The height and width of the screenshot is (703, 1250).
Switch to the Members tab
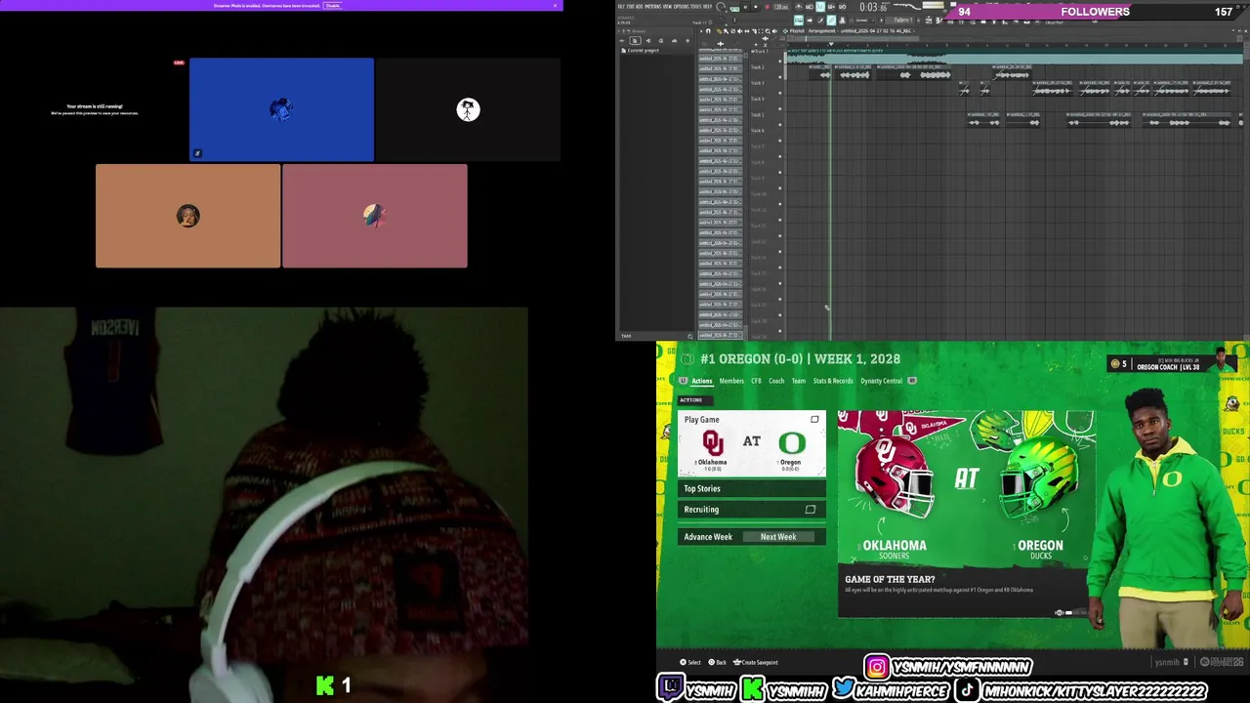click(731, 381)
